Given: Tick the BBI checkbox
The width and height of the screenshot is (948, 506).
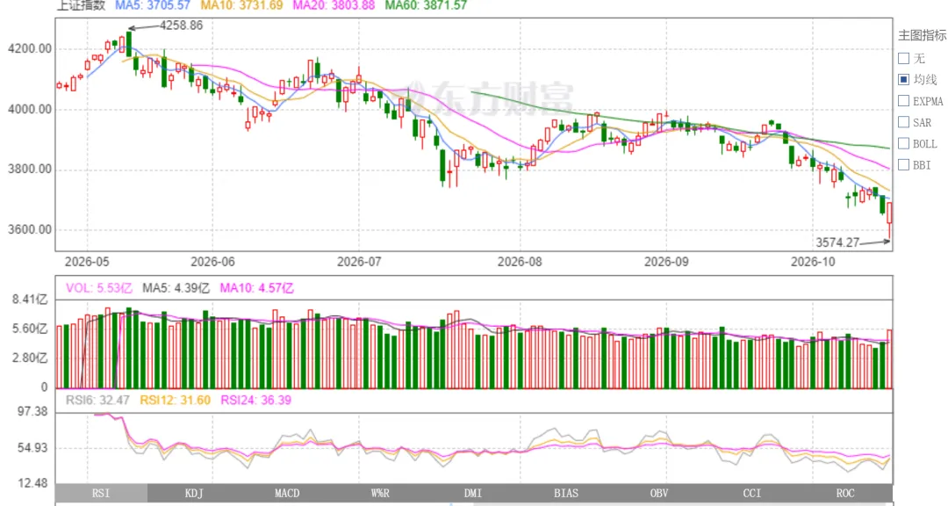Looking at the screenshot, I should [904, 164].
